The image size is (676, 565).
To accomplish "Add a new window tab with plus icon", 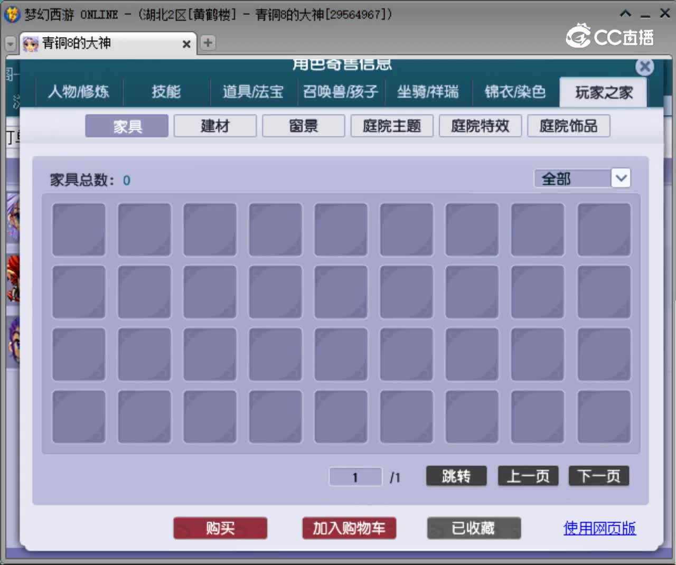I will [208, 43].
